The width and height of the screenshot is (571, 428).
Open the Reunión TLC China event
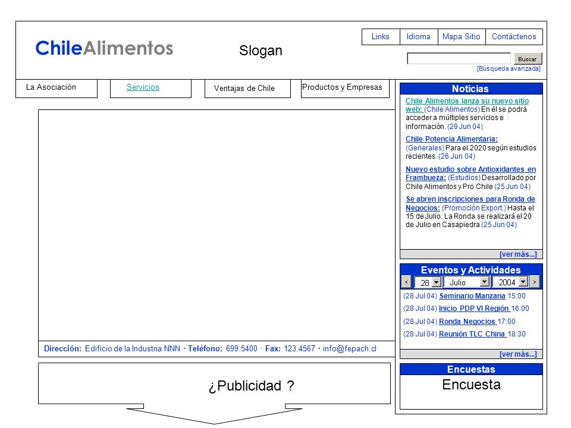coord(472,333)
